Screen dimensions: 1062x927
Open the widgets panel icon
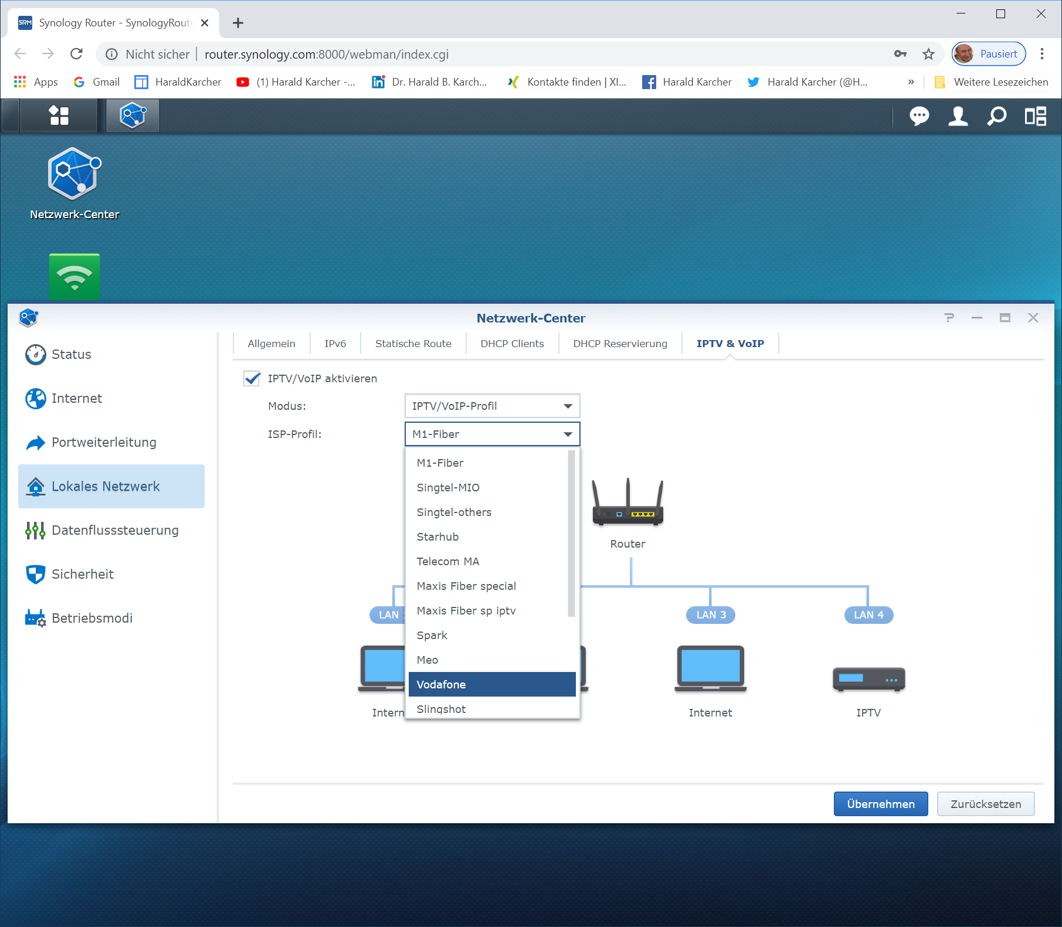(1035, 116)
